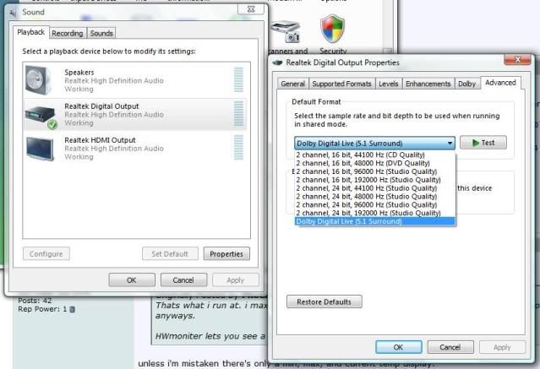Open the Scanners and Cameras icon
540x369 pixels.
click(x=285, y=32)
